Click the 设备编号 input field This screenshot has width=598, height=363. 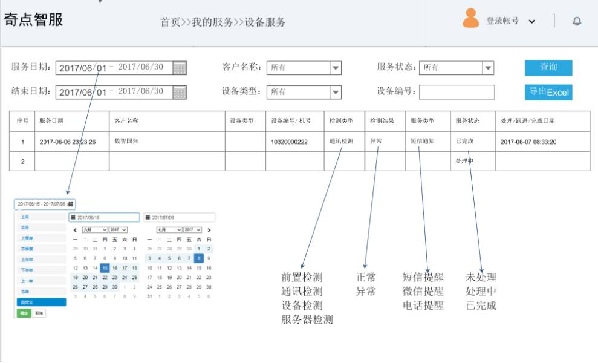pos(457,92)
